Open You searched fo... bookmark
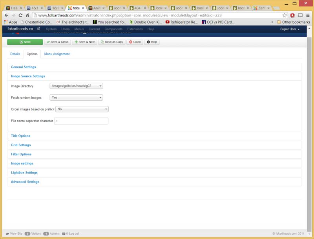 (x=110, y=22)
